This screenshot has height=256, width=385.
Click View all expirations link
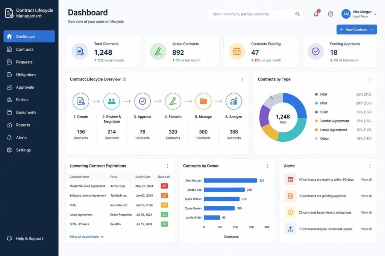pyautogui.click(x=85, y=237)
